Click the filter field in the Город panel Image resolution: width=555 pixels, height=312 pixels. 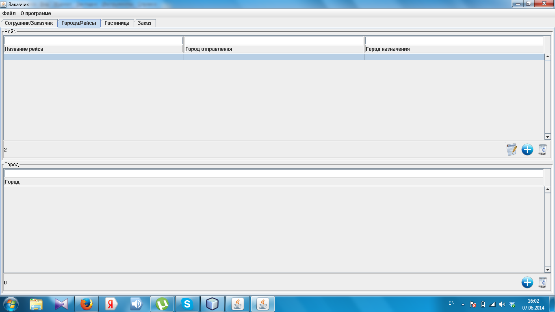coord(274,173)
